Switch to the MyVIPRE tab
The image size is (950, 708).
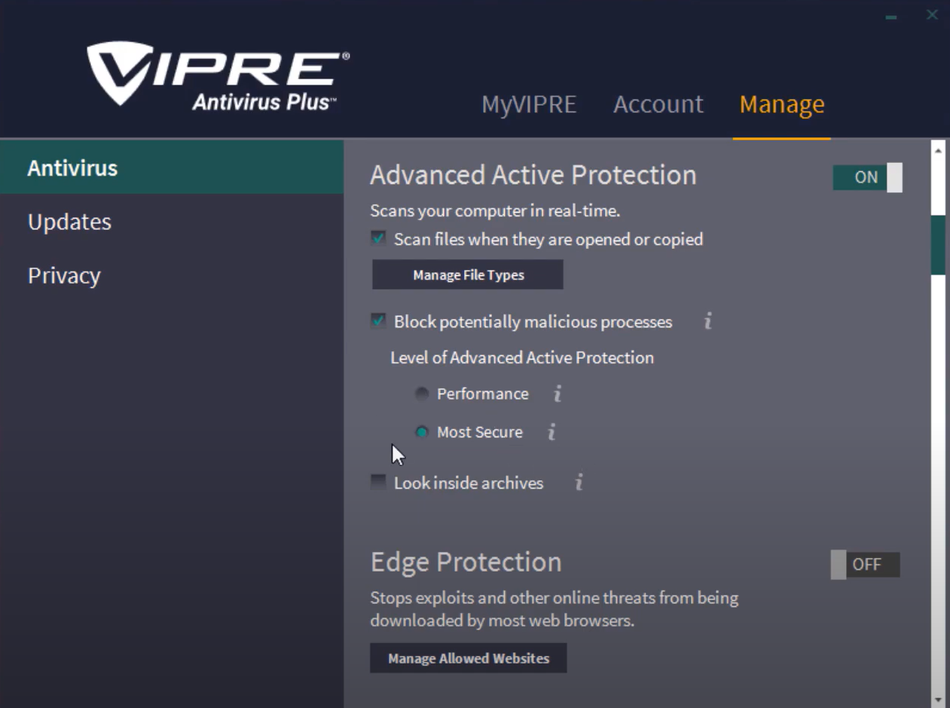pos(529,104)
